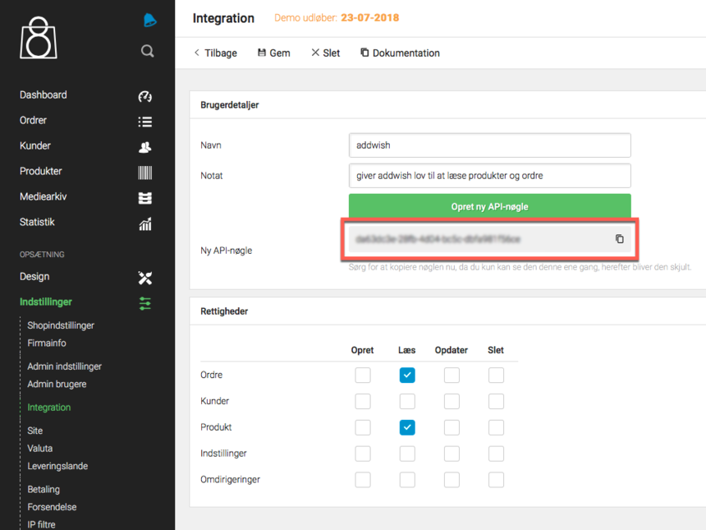Copy the new API key with copy icon

[620, 239]
